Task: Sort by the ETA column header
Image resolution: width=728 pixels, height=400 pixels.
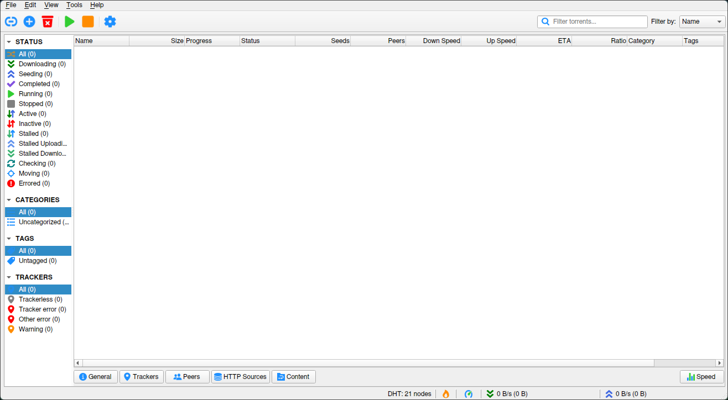Action: pyautogui.click(x=544, y=41)
